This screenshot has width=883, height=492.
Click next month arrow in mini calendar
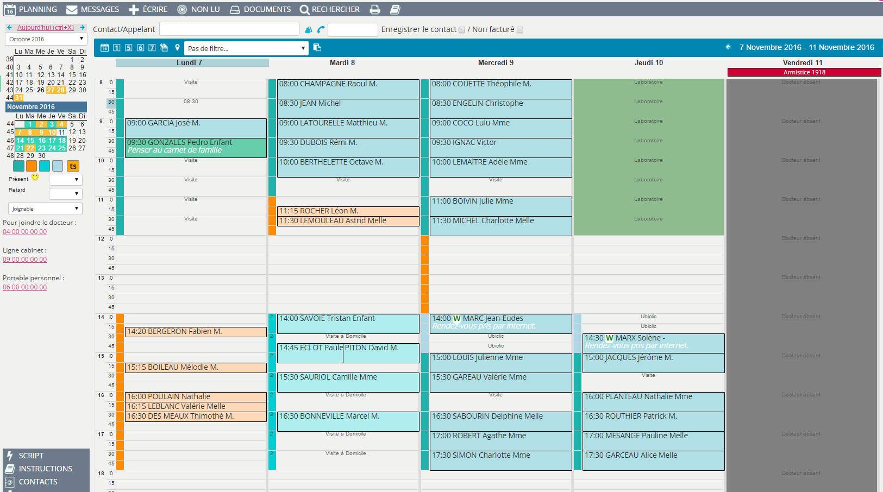[83, 28]
